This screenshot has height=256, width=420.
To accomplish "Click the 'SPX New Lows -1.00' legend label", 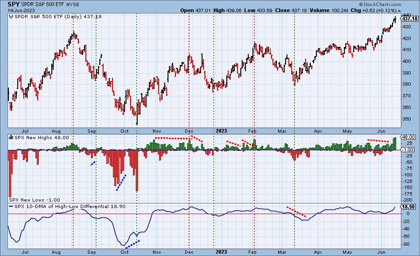I will (35, 200).
